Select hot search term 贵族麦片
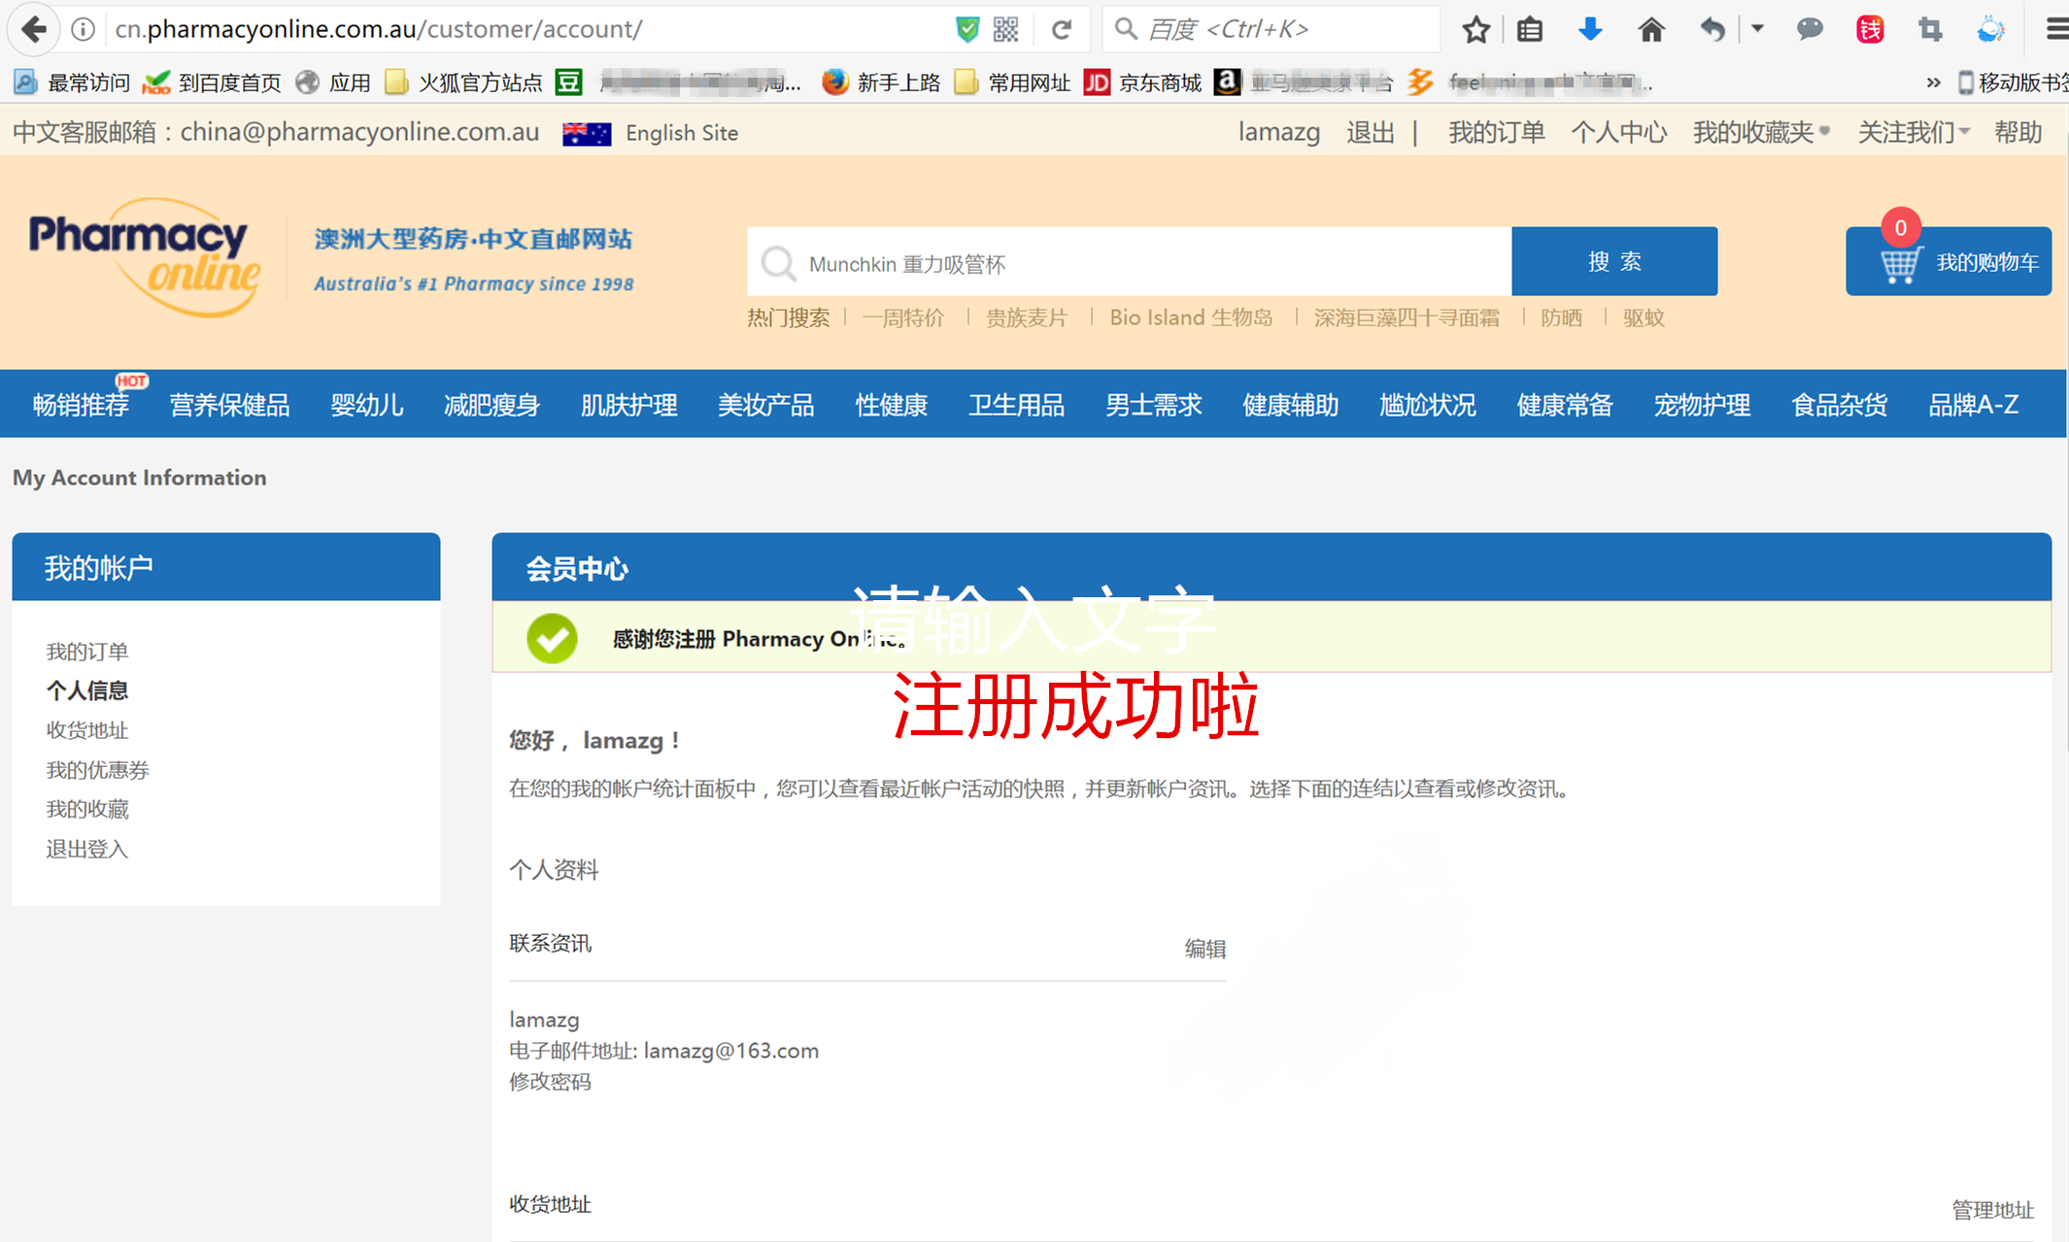 click(1027, 318)
